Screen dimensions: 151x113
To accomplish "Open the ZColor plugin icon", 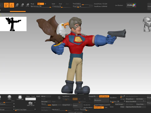I will coord(131,5).
